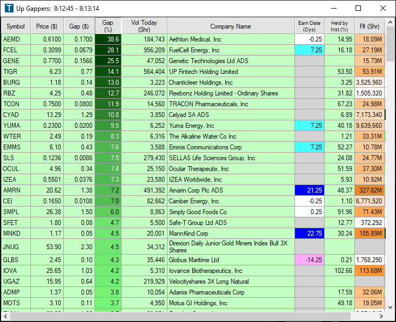
Task: Select the BURG symbol cell
Action: (16, 83)
